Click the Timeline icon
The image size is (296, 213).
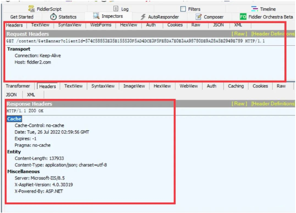pyautogui.click(x=254, y=9)
